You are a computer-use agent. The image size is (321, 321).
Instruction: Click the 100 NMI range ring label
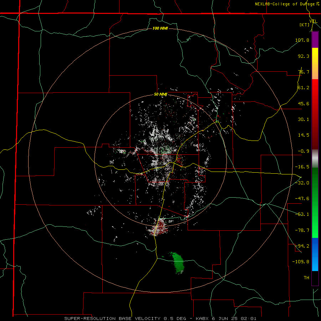pyautogui.click(x=160, y=28)
